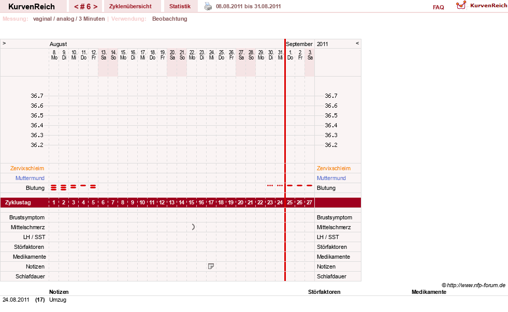This screenshot has width=508, height=312.
Task: Click the left Muttermund row label
Action: 30,178
